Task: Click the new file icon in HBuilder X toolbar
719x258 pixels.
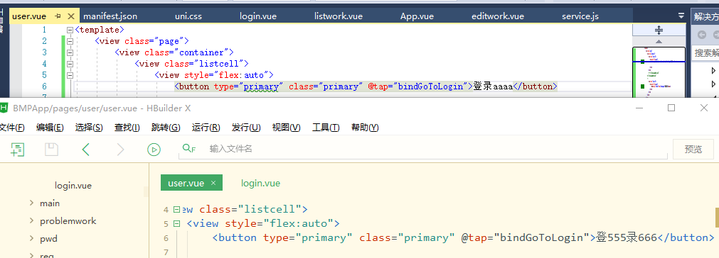Action: tap(17, 150)
